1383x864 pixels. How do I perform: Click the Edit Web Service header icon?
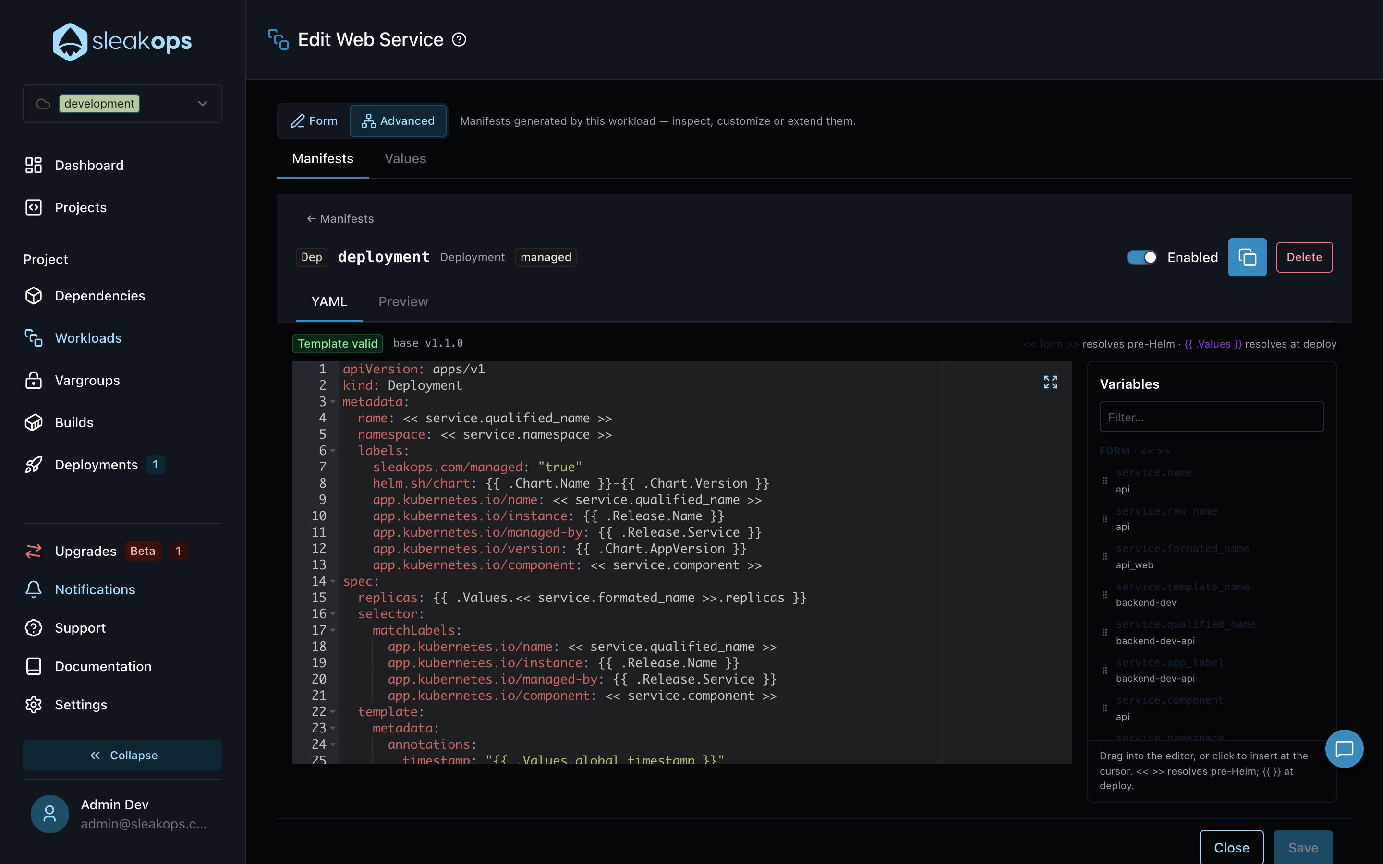pos(279,39)
